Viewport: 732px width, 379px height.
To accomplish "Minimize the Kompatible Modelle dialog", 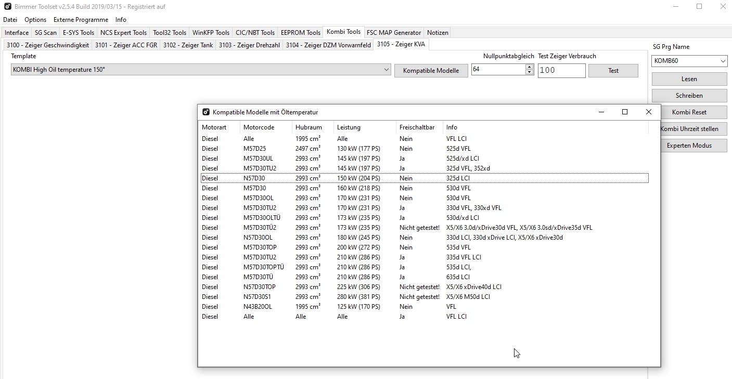I will 601,112.
